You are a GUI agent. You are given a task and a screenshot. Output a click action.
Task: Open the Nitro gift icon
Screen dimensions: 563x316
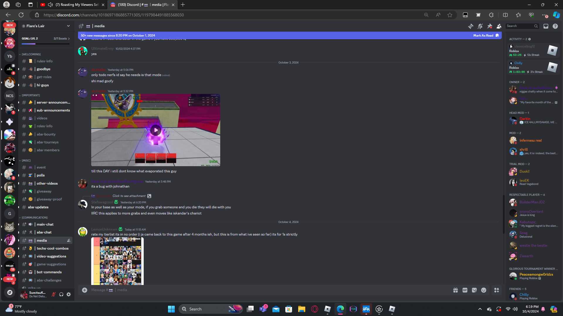(x=455, y=290)
